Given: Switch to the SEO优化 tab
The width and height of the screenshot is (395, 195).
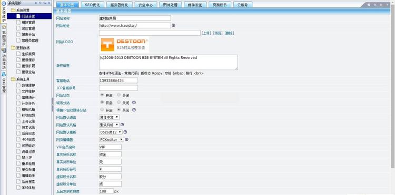Looking at the screenshot, I should point(93,5).
